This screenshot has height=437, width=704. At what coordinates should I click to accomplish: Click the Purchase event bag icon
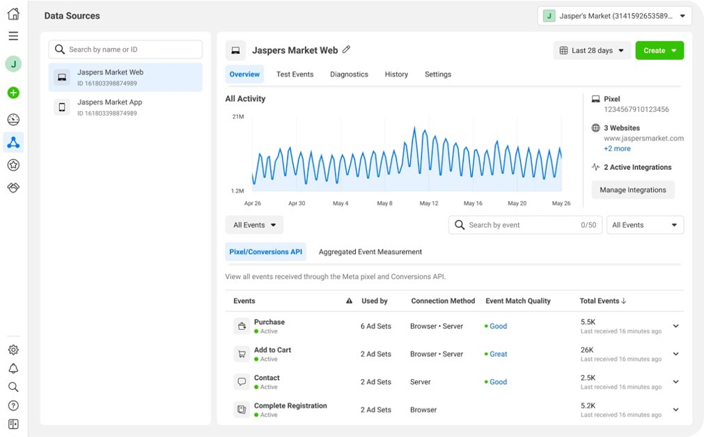pyautogui.click(x=242, y=326)
